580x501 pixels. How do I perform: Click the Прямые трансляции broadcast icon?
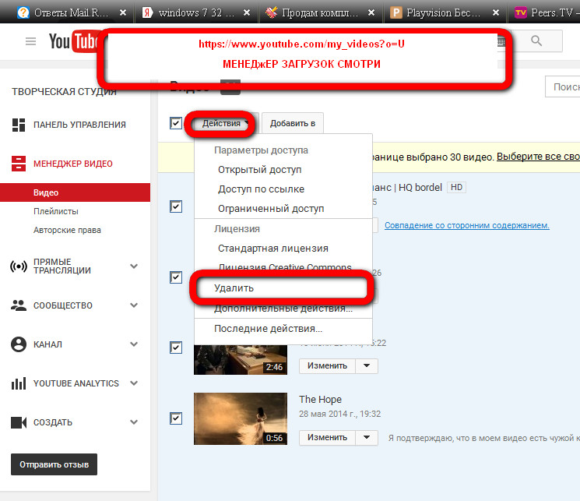click(19, 266)
